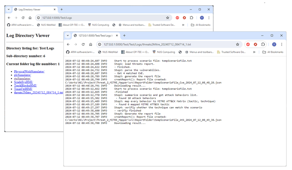Image resolution: width=292 pixels, height=170 pixels.
Task: Show more bookmarks chevron in back window
Action: click(x=183, y=25)
